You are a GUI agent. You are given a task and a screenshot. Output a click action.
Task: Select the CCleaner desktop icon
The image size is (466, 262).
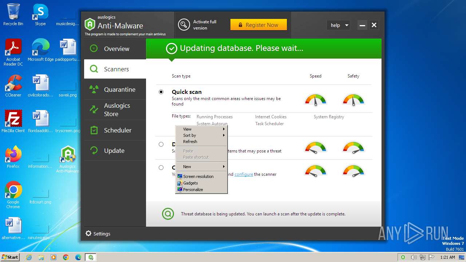(x=13, y=86)
